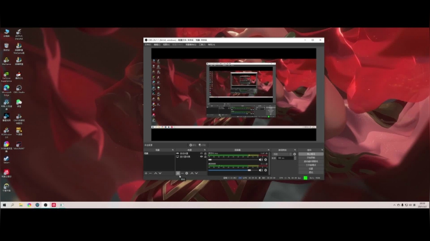Open the scene transition type dropdown
The width and height of the screenshot is (430, 241).
pyautogui.click(x=282, y=154)
